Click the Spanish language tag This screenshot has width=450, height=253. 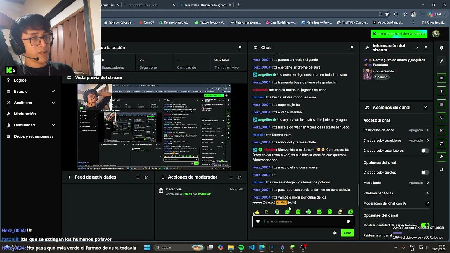[381, 77]
